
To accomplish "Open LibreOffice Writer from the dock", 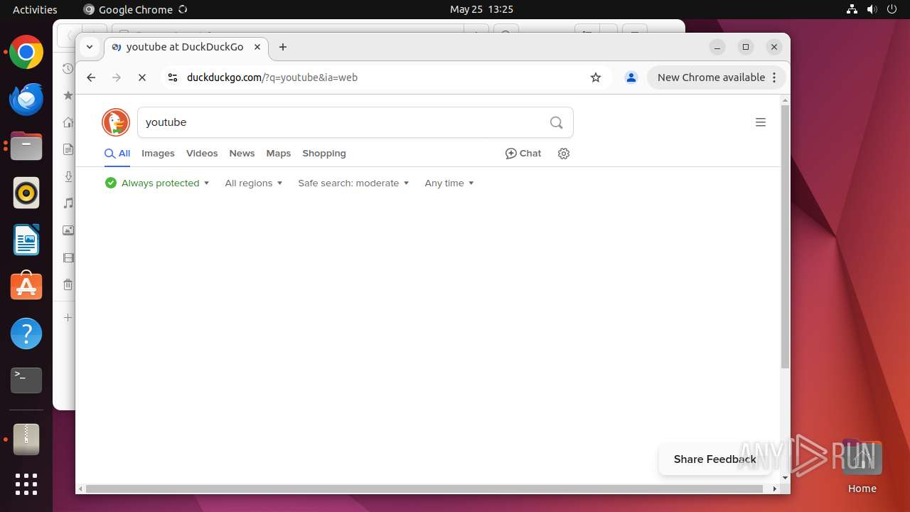I will [x=26, y=240].
